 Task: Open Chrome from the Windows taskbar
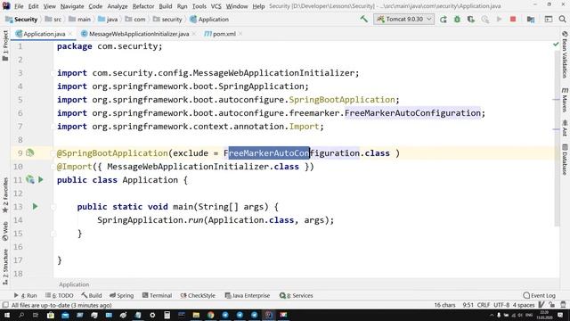coord(210,315)
